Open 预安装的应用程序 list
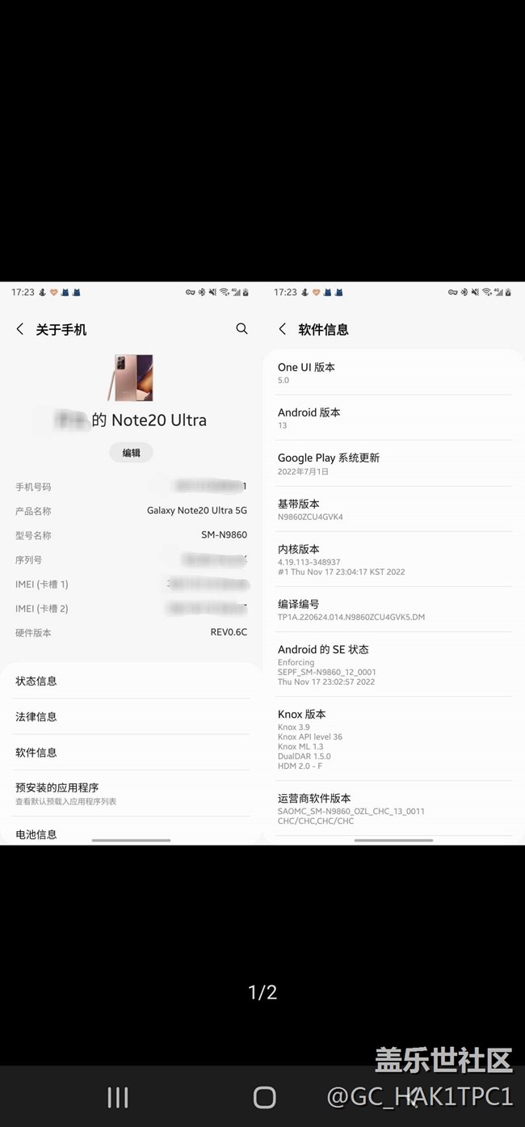 point(131,793)
